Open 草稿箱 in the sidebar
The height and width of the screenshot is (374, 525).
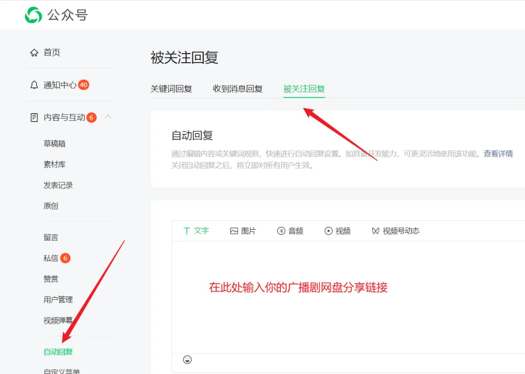54,144
